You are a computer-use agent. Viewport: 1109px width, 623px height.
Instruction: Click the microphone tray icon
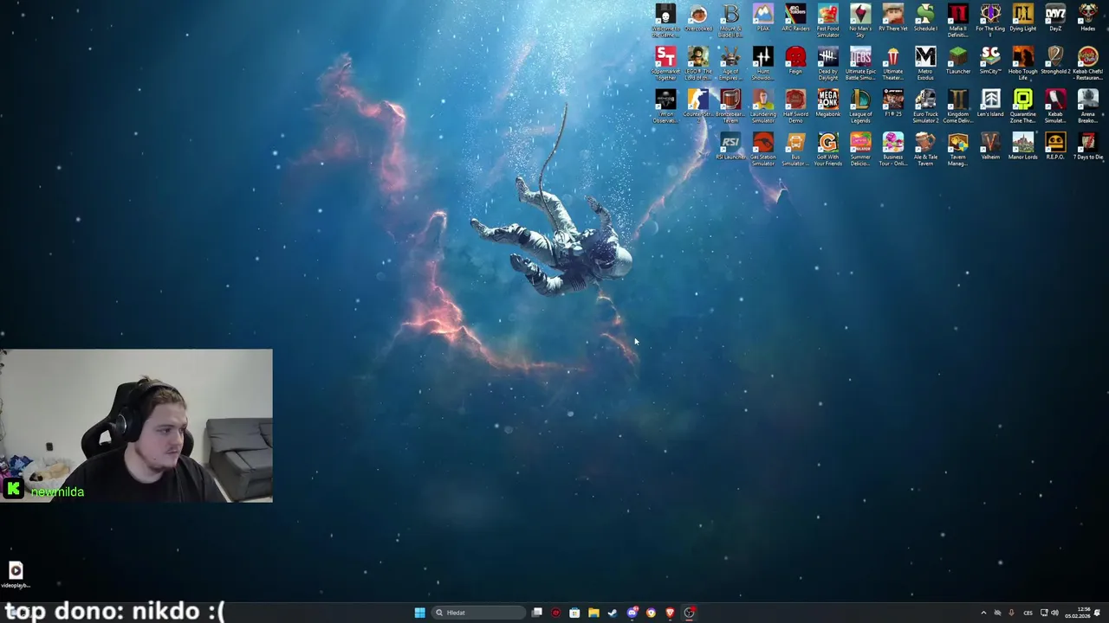(1011, 613)
